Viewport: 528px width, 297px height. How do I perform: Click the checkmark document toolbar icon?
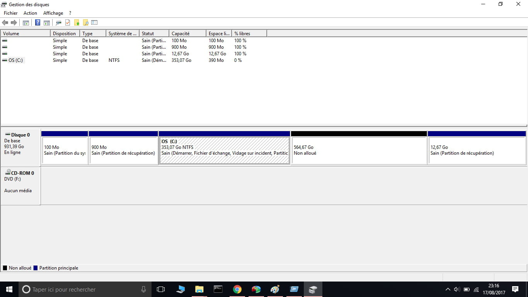pos(68,23)
